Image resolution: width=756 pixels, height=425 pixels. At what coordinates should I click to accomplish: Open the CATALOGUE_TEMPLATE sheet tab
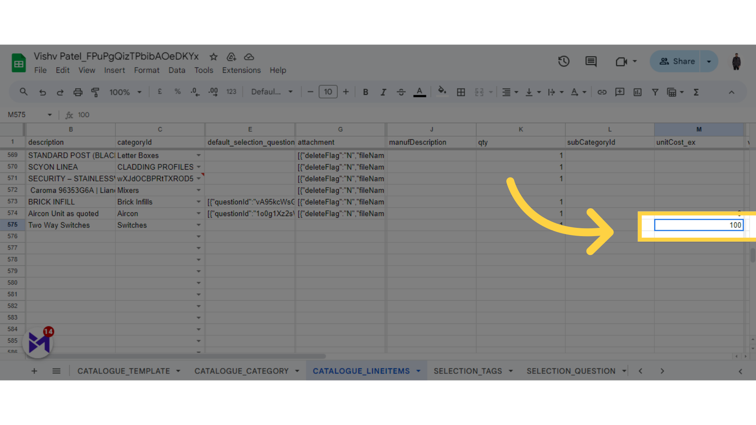[x=124, y=371]
